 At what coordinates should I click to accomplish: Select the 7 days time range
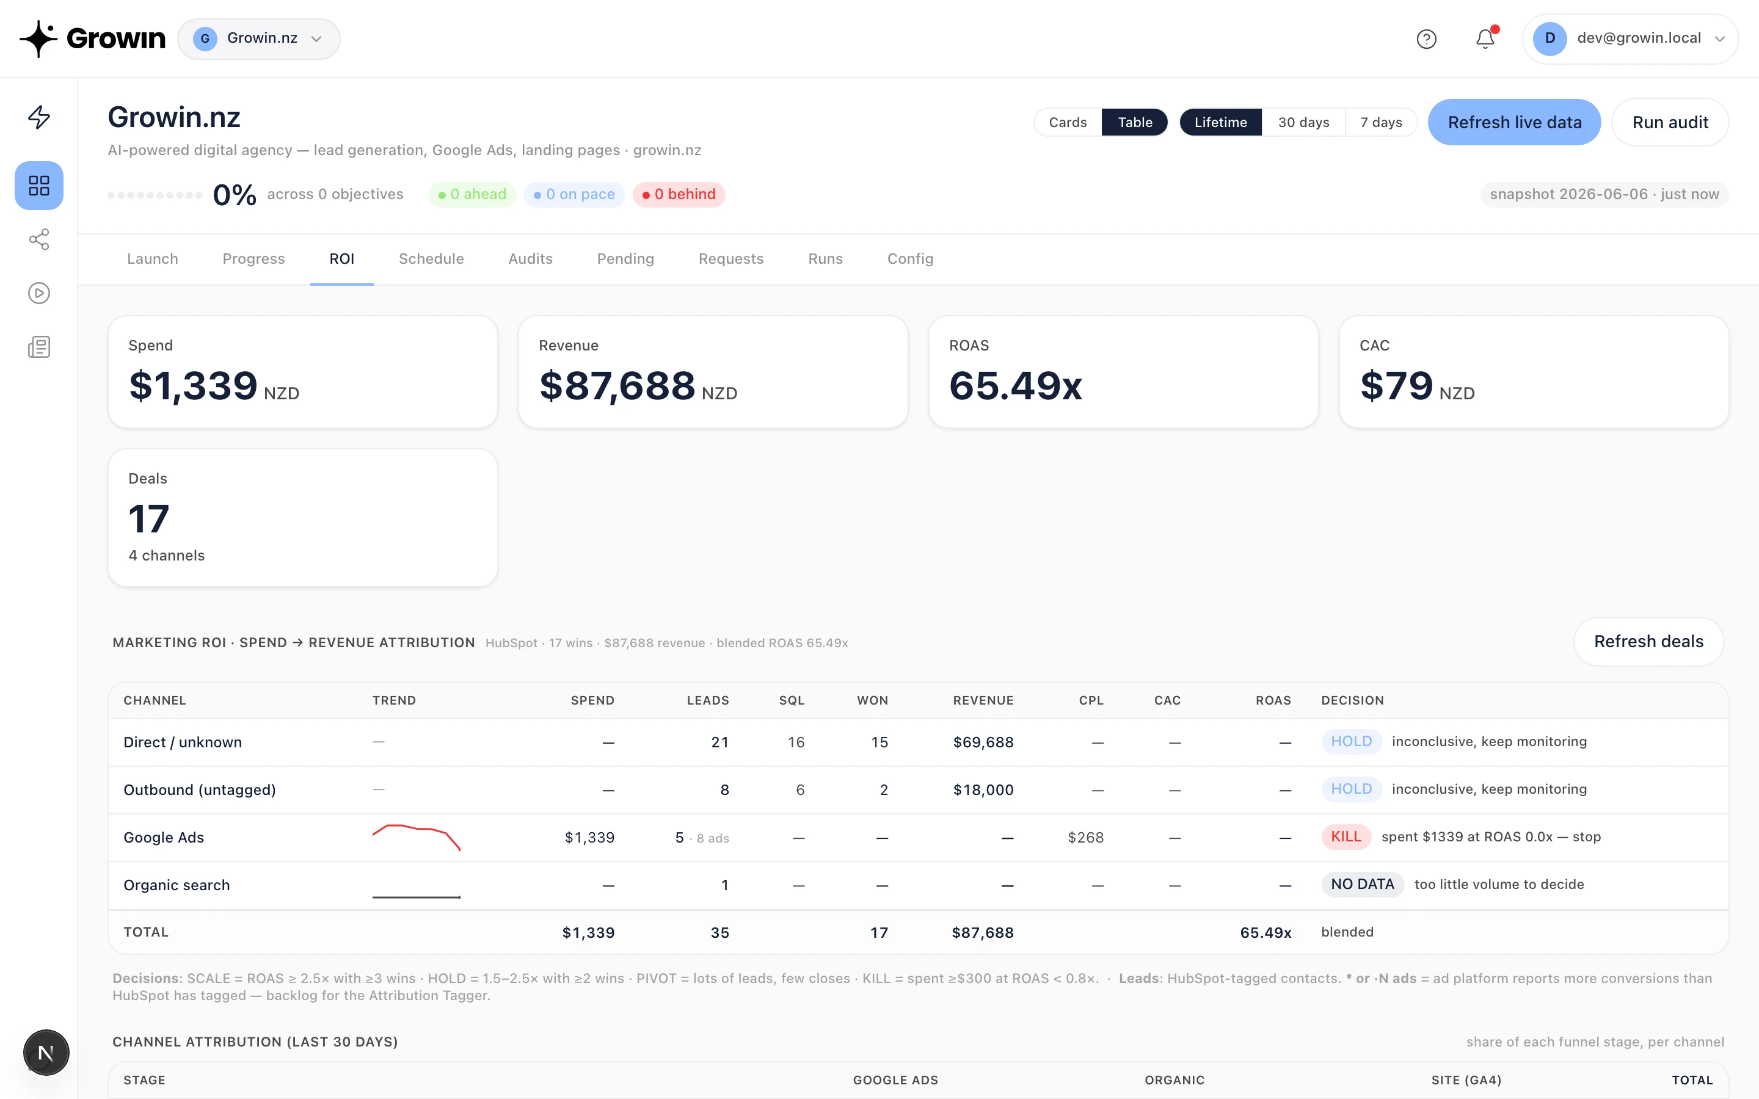point(1381,122)
